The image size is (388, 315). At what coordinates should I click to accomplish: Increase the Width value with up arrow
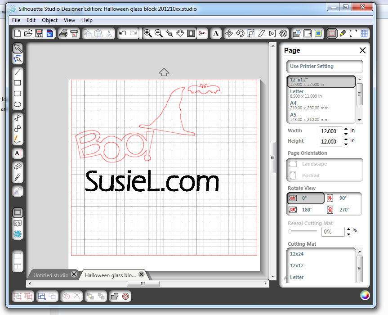pos(345,129)
